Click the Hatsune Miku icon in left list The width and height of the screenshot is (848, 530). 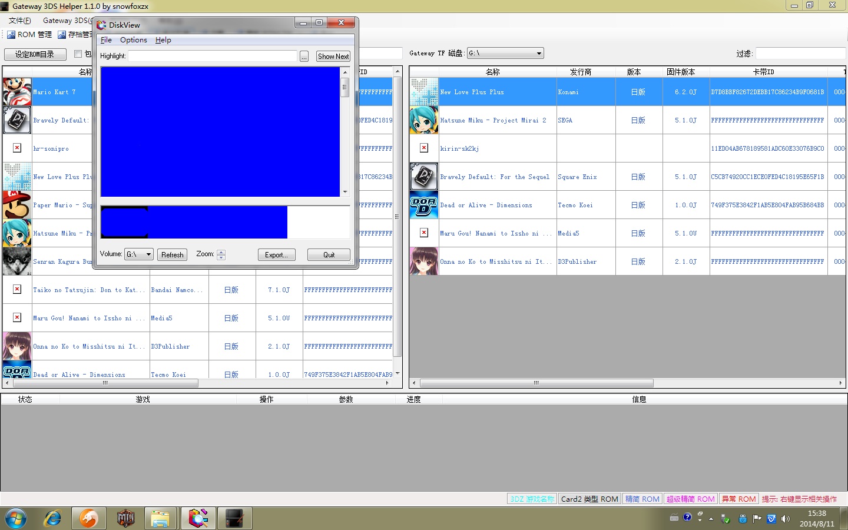click(17, 233)
